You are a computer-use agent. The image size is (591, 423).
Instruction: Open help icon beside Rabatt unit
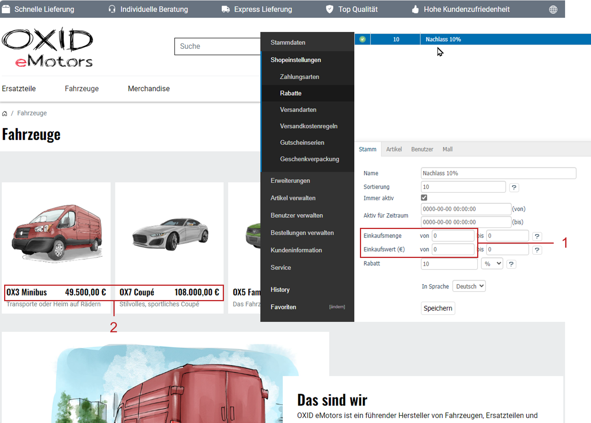pyautogui.click(x=511, y=264)
